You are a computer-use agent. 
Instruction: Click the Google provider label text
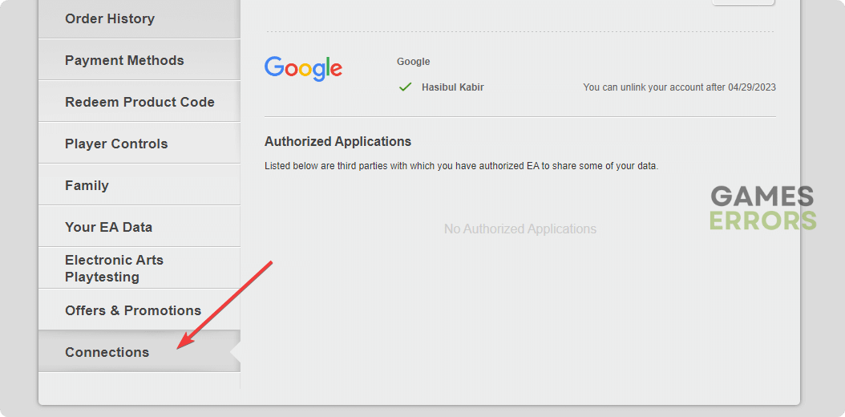pos(414,62)
